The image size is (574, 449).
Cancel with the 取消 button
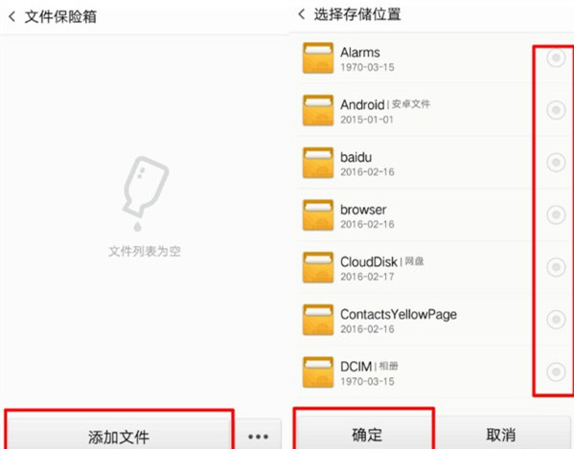click(501, 434)
